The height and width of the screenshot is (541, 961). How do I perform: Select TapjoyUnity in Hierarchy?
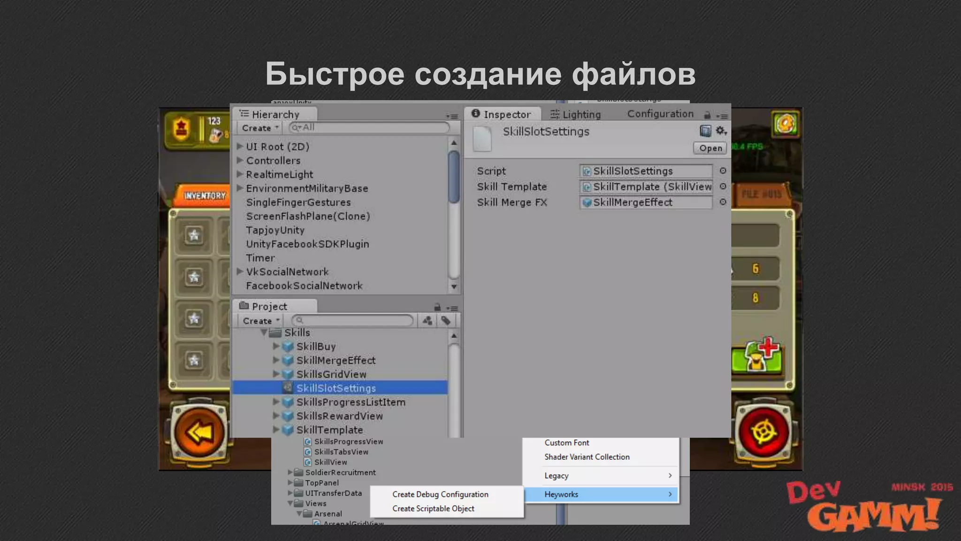click(x=275, y=230)
